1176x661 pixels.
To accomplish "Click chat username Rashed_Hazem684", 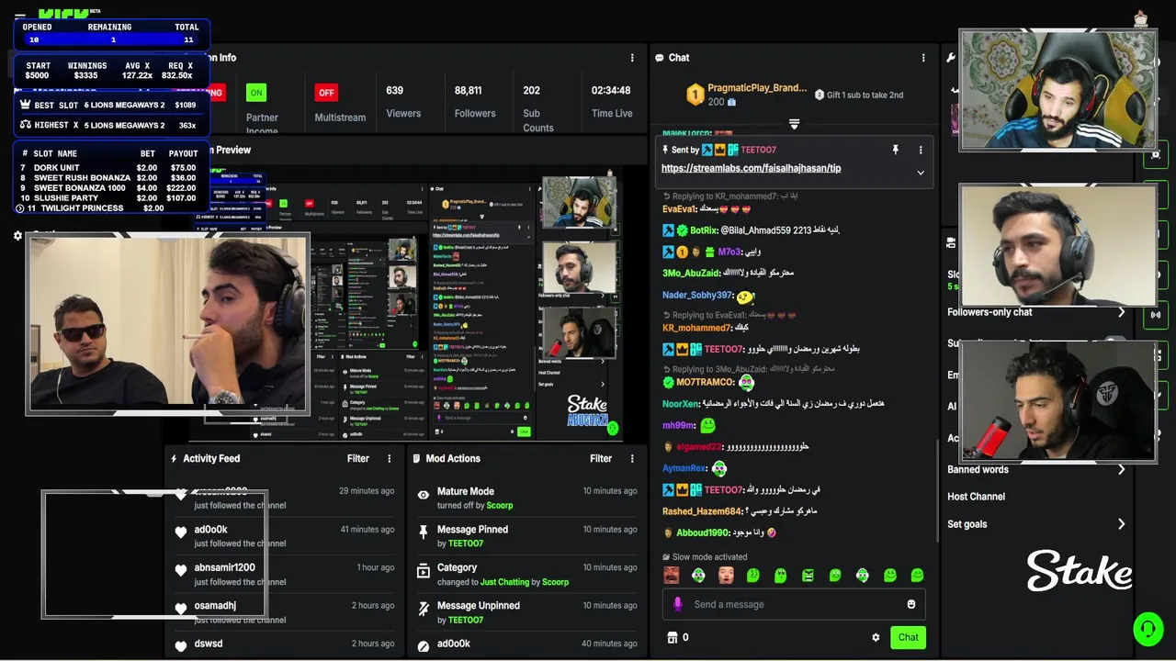I will 701,511.
